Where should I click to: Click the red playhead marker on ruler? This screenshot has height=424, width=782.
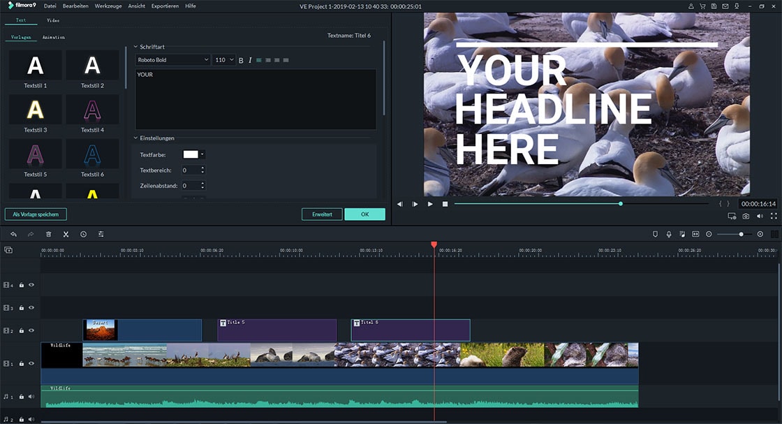[434, 244]
